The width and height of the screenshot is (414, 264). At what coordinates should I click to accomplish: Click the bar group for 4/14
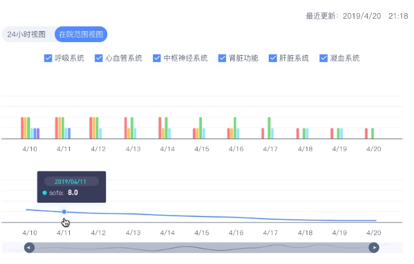coord(167,128)
